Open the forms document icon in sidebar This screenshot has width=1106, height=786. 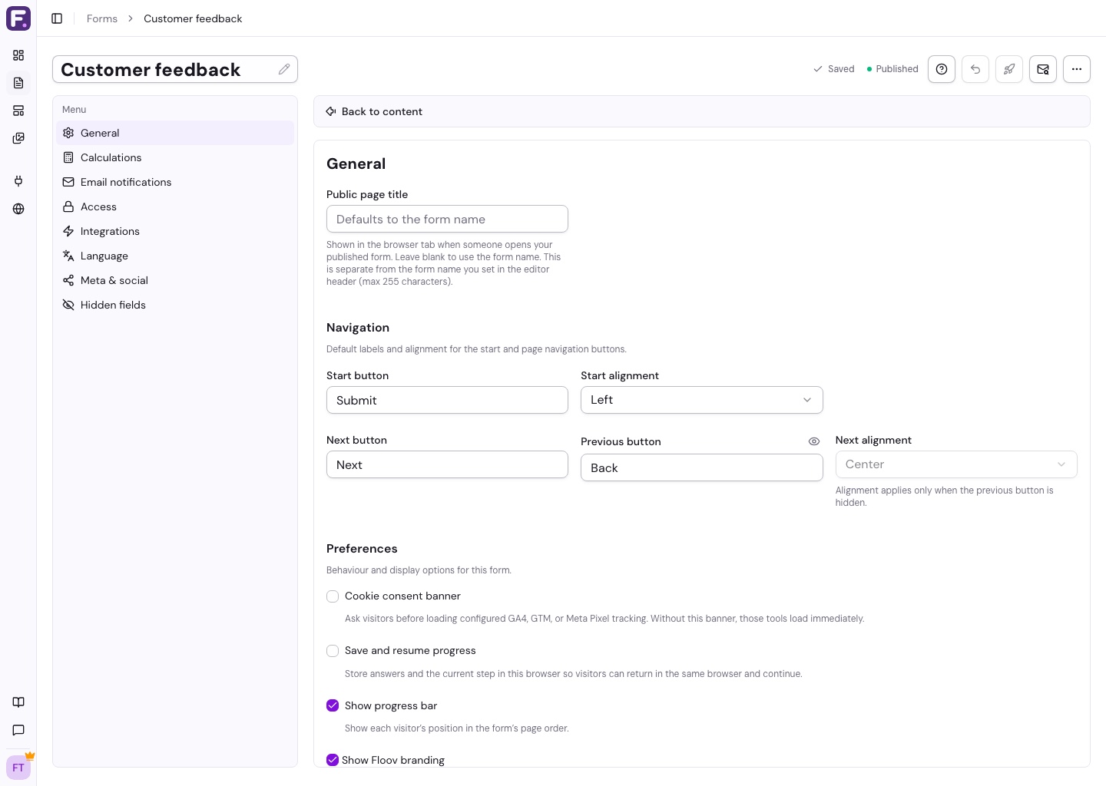coord(18,83)
